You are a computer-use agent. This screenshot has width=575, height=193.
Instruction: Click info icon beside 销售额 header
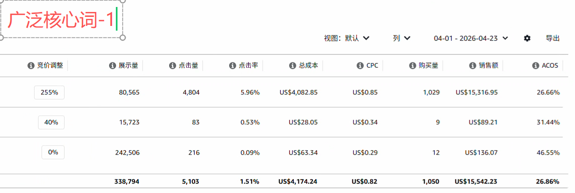point(472,65)
